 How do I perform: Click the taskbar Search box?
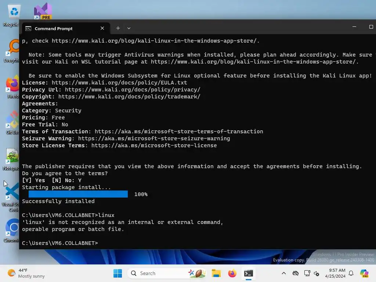point(167,273)
